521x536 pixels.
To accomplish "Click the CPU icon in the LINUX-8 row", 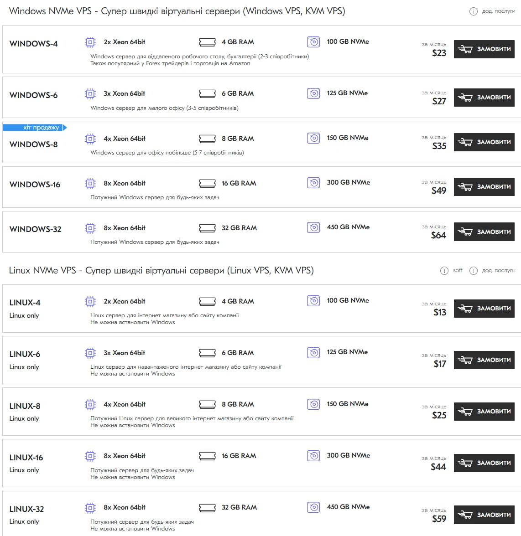I will tap(90, 405).
